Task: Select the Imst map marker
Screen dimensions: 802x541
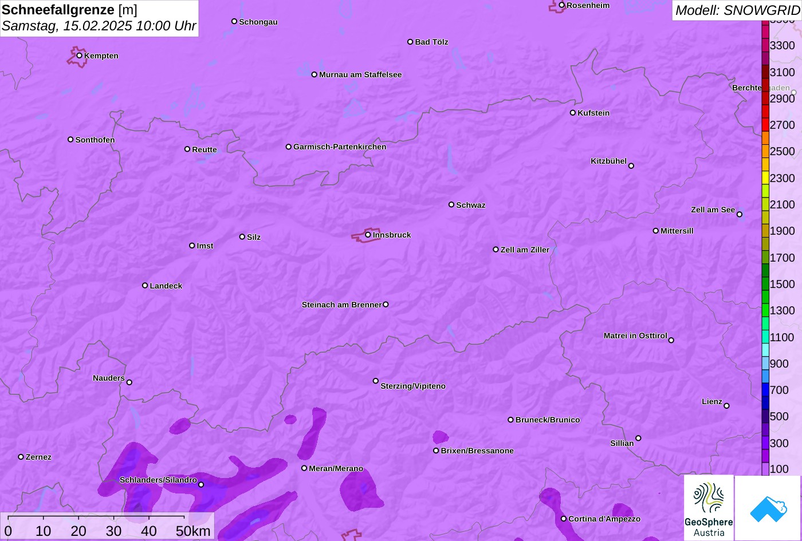Action: click(x=192, y=246)
